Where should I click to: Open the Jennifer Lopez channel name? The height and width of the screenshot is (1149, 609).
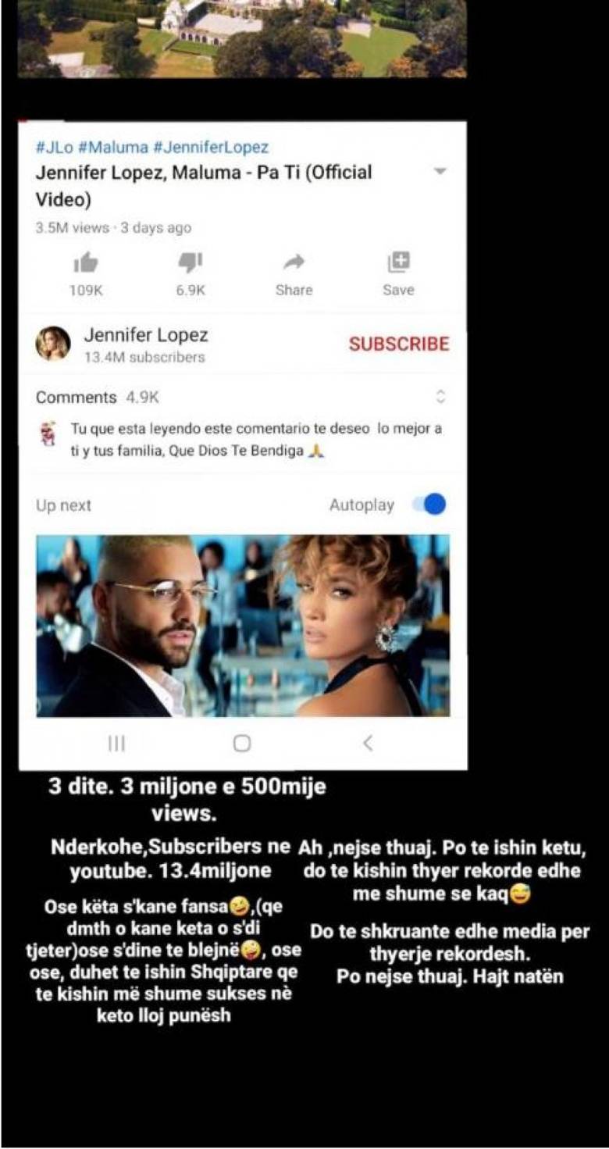146,336
